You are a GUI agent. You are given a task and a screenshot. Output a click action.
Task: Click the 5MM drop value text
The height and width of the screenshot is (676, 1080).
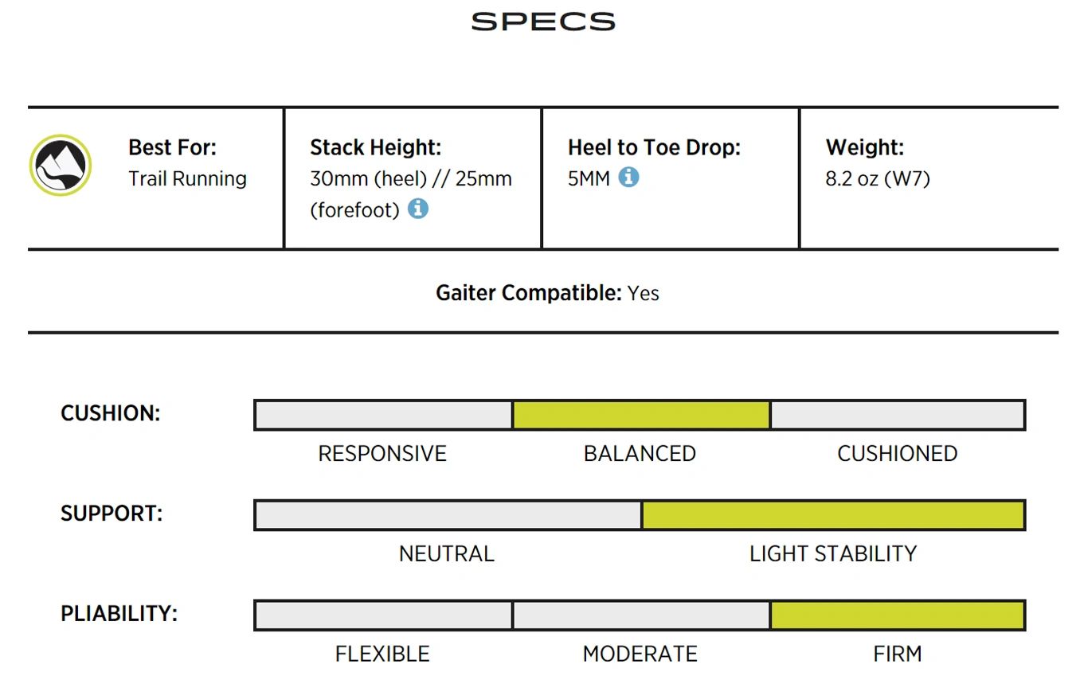pos(589,178)
